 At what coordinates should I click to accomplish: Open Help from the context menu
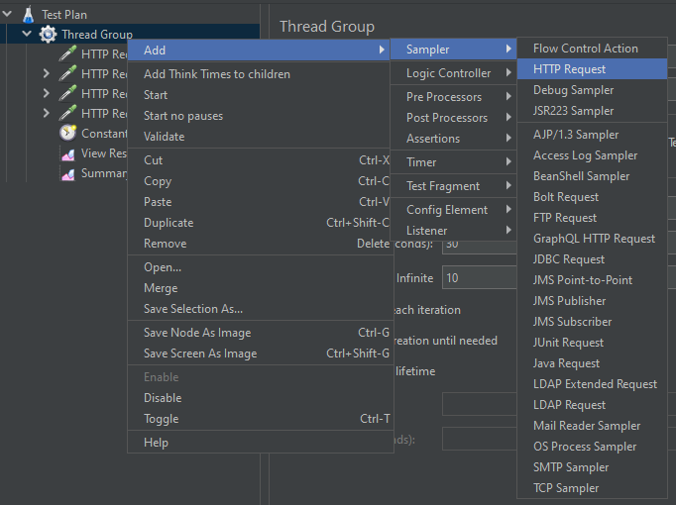coord(261,443)
